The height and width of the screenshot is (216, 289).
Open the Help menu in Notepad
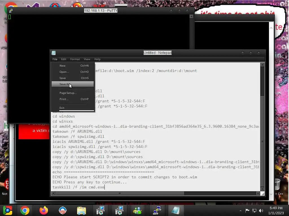(97, 59)
